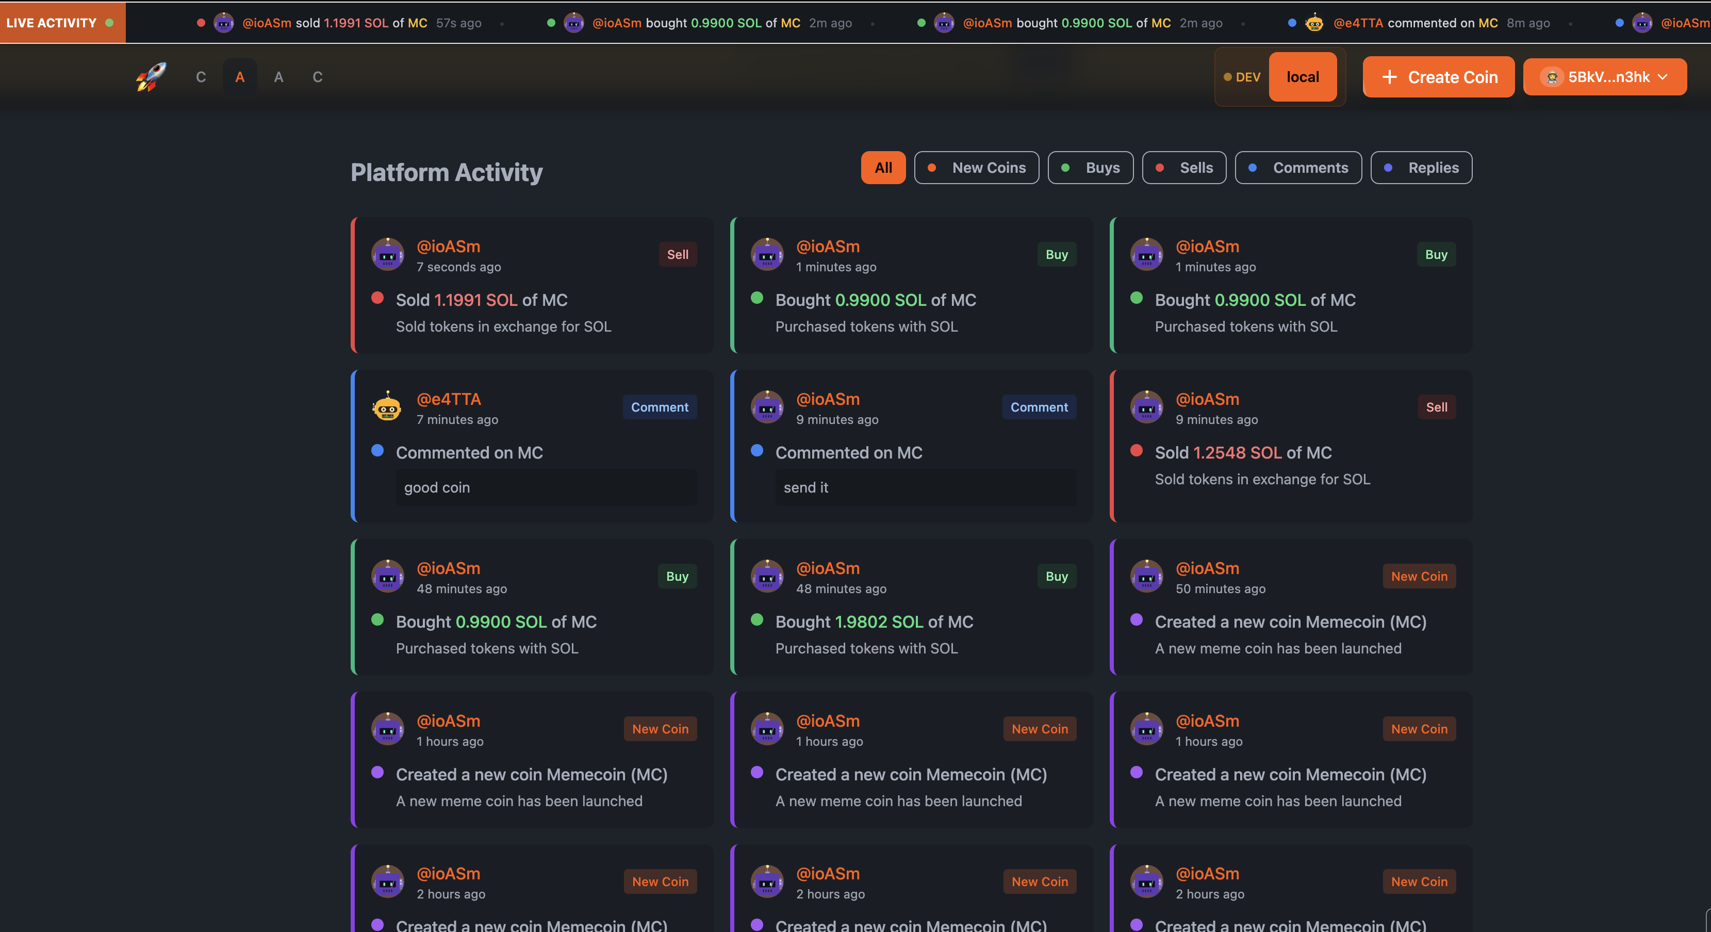Click yellow robot avatar in ticker comment entry

[x=1314, y=23]
